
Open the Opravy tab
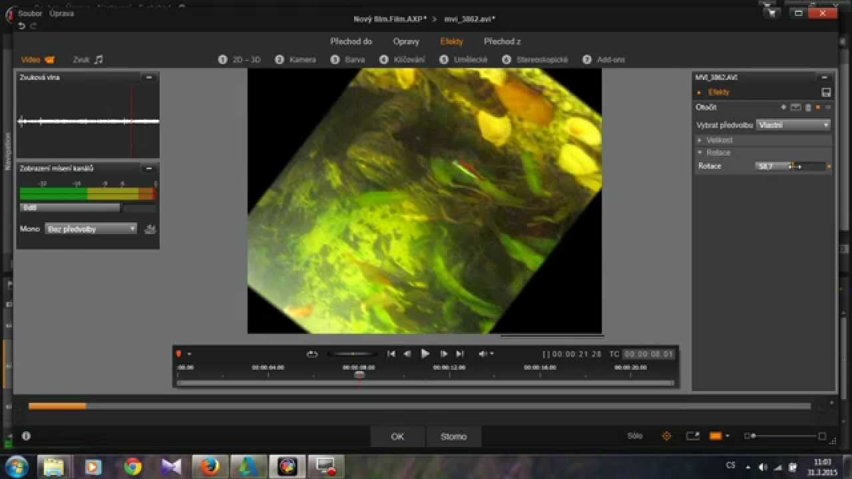pyautogui.click(x=406, y=41)
